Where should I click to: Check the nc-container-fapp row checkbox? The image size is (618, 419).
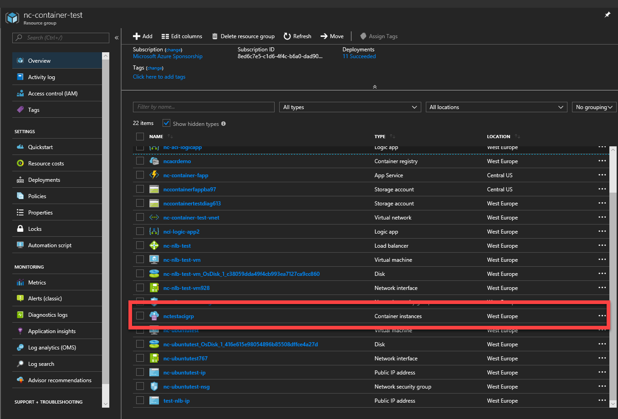pos(140,175)
